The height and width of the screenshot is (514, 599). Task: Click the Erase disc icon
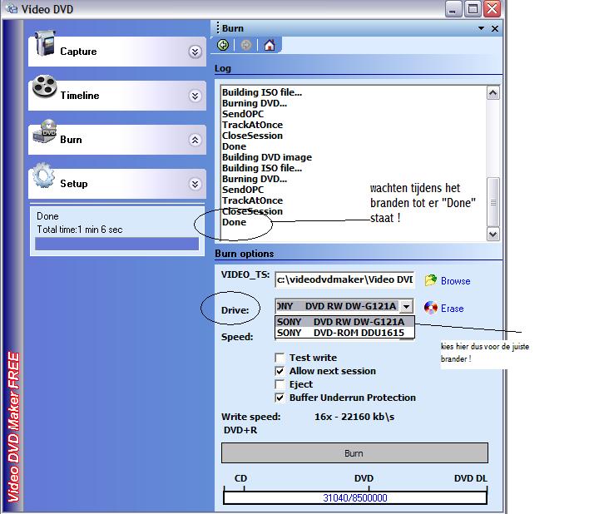tap(430, 308)
